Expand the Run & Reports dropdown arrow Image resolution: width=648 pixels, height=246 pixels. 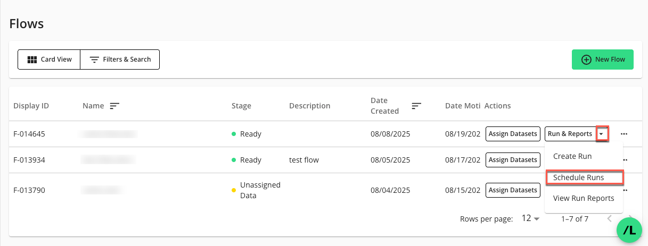[x=602, y=134]
